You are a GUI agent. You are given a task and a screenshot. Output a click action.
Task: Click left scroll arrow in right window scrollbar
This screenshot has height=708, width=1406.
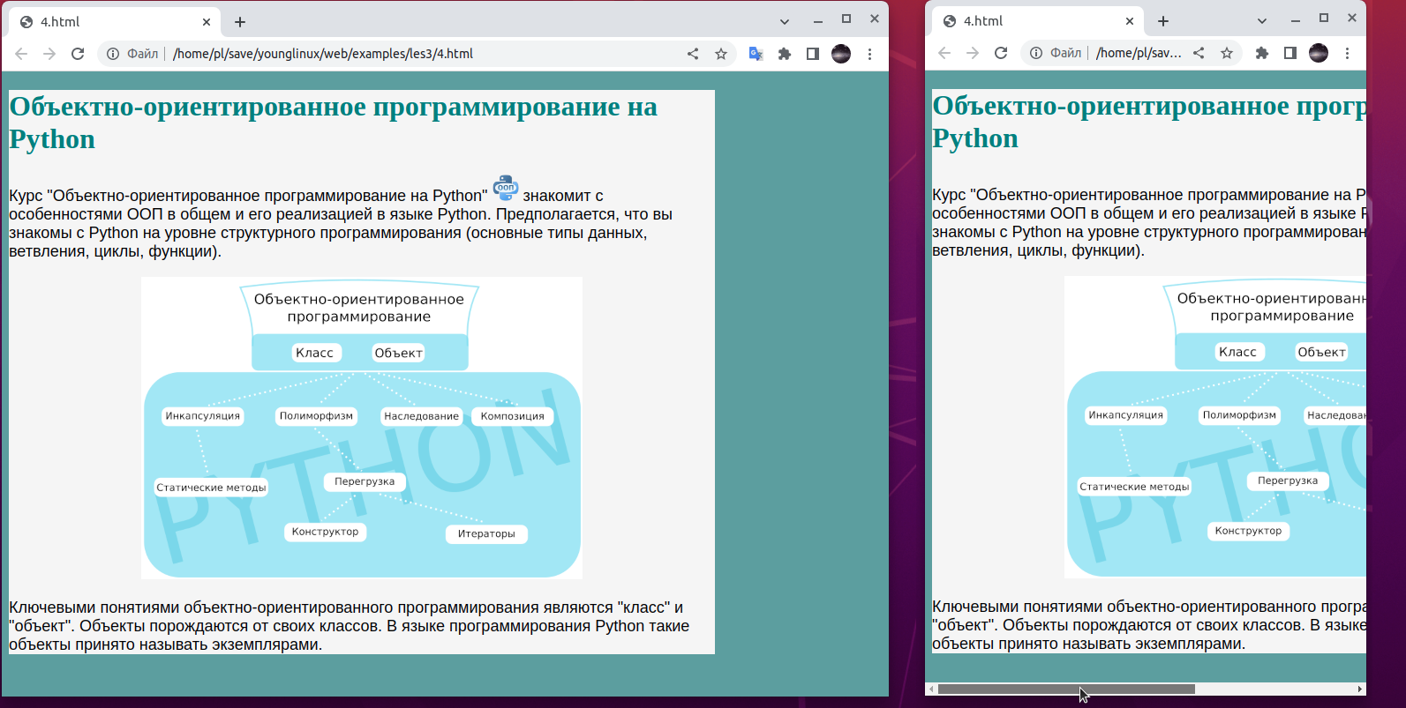tap(931, 689)
